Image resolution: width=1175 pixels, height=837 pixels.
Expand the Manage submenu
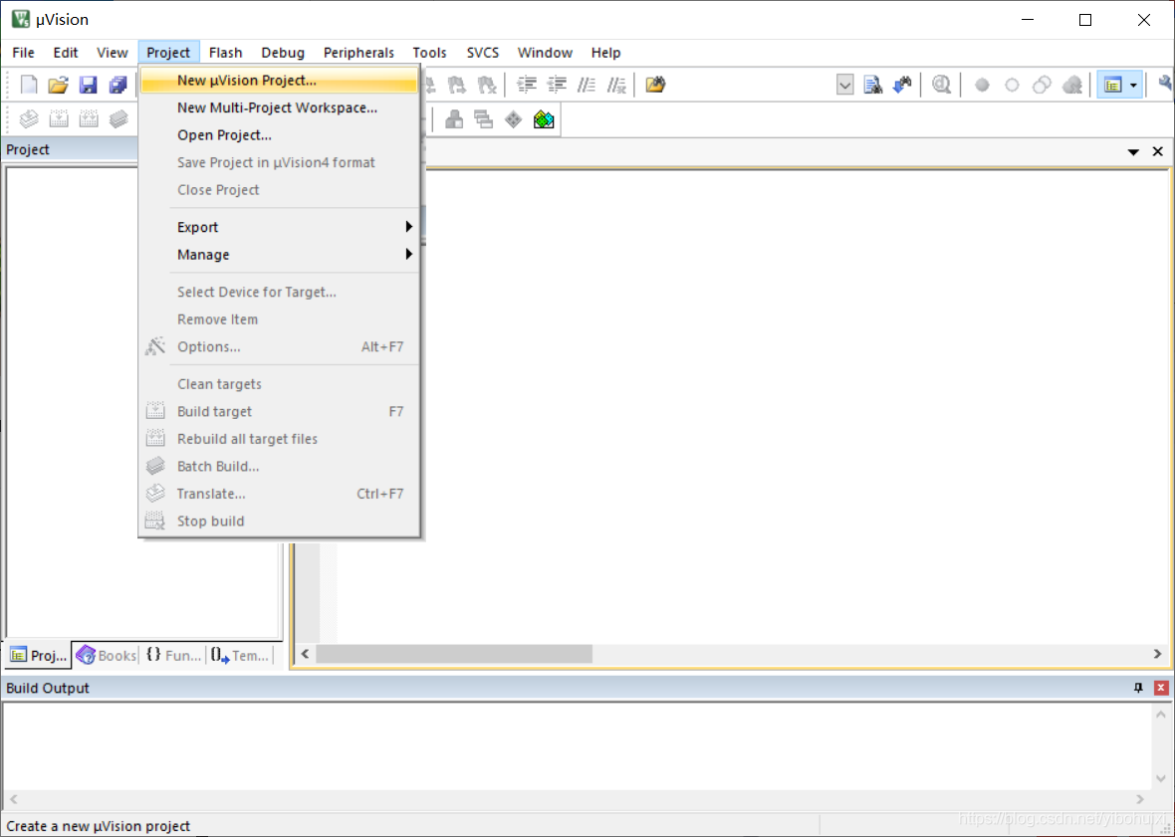click(279, 255)
